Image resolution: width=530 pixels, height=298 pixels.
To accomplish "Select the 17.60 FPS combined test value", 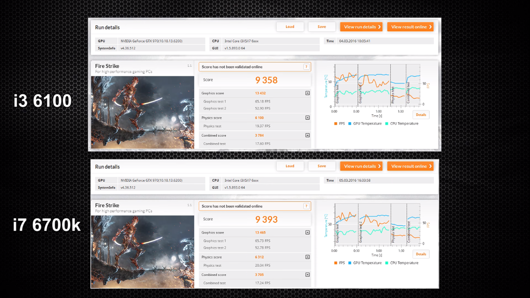I will (x=262, y=143).
